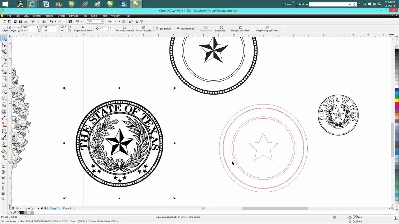
Task: Click the object width input field
Action: coord(48,27)
